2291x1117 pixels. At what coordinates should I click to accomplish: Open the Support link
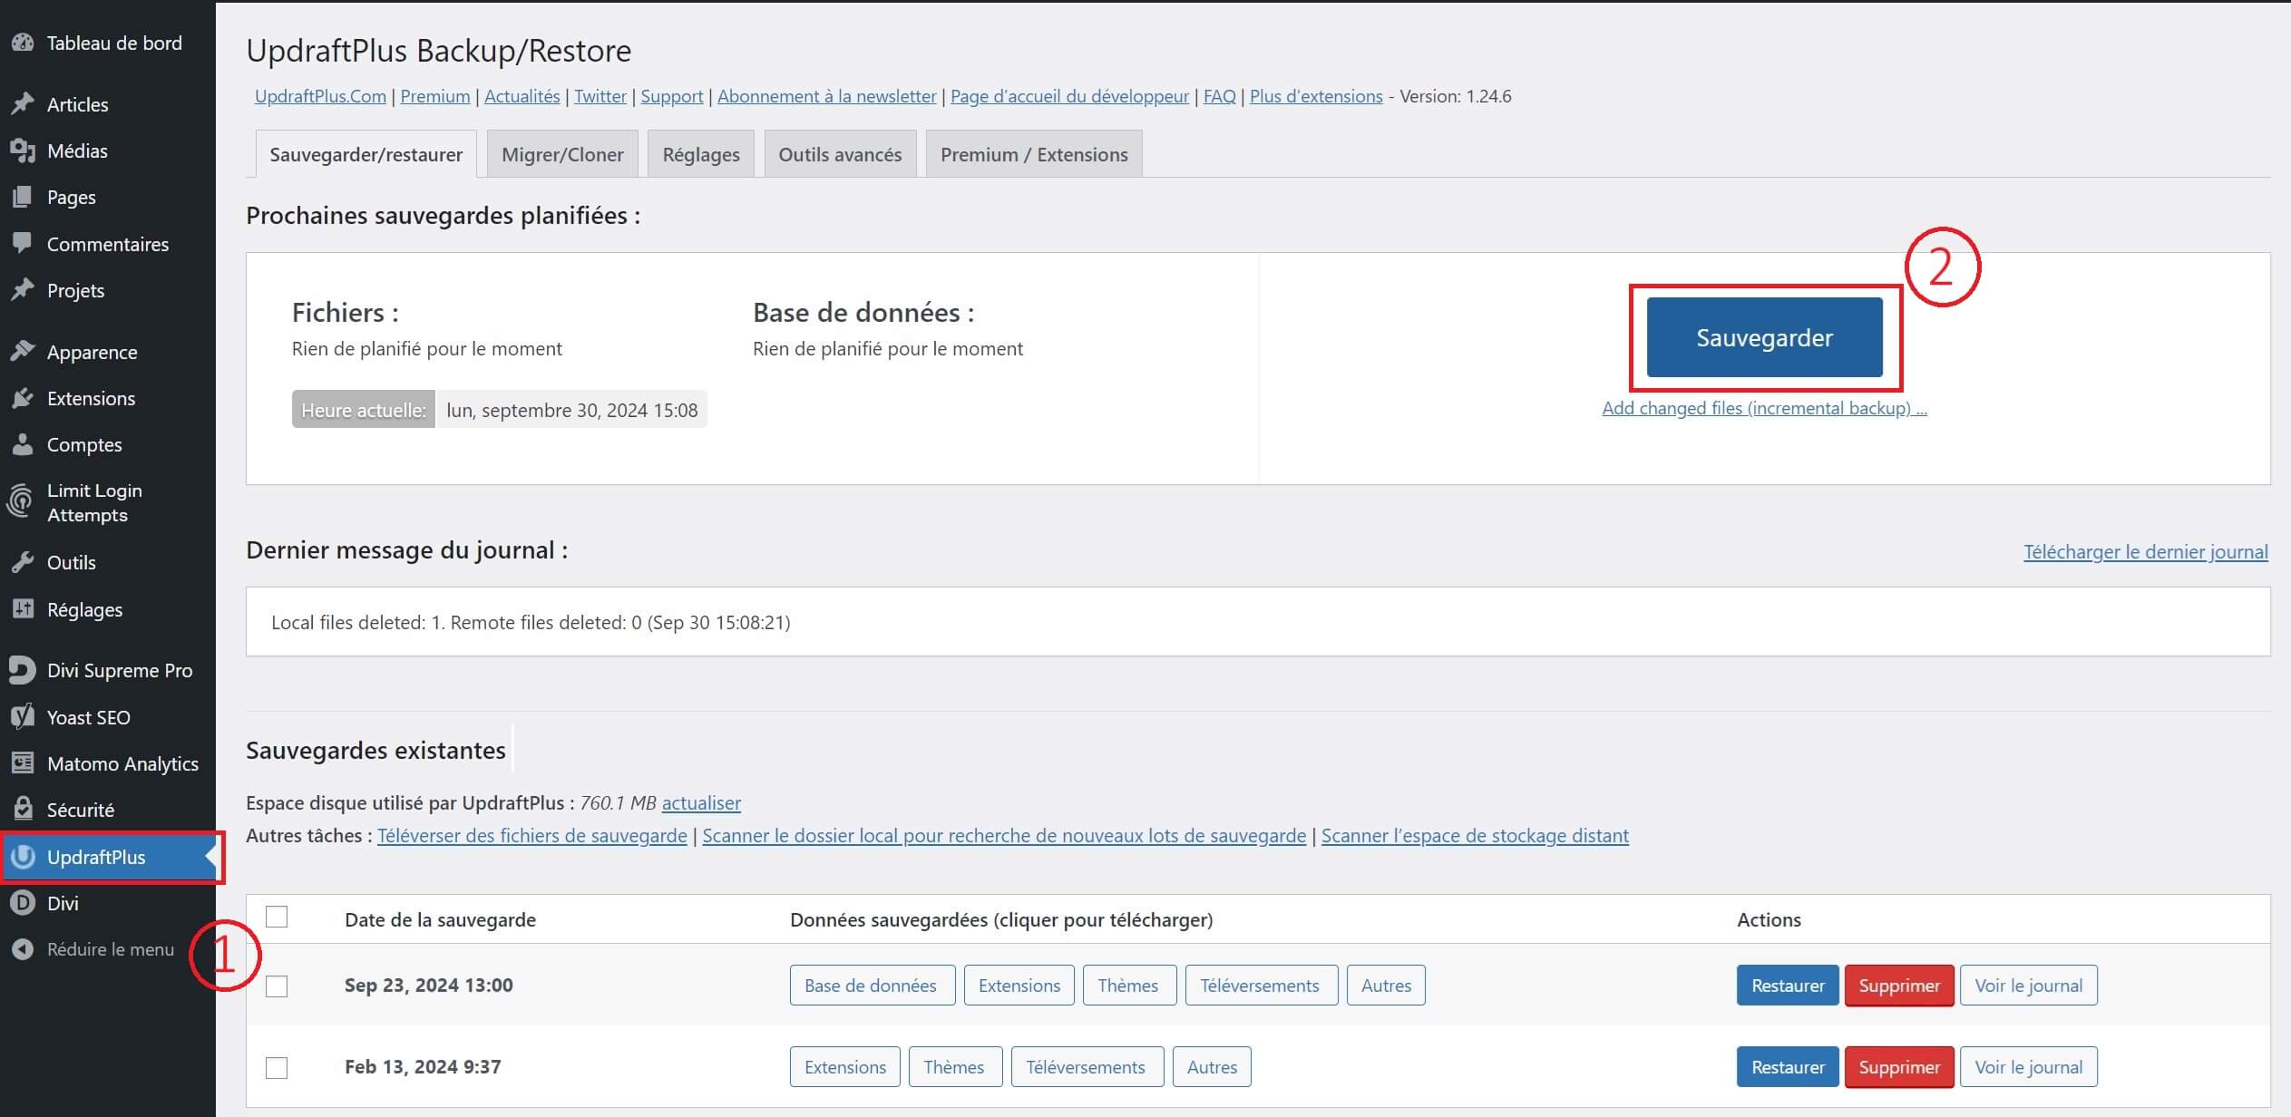pos(672,96)
